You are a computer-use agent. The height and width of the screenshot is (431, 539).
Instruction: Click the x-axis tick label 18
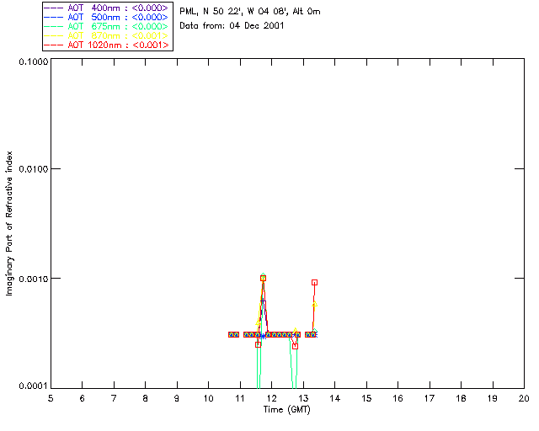click(x=461, y=398)
